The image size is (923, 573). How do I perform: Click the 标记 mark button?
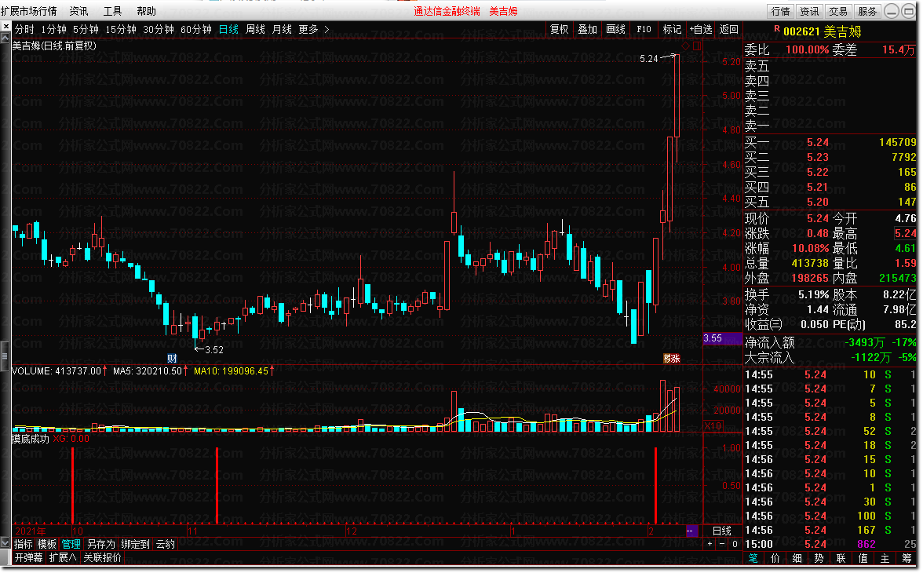point(672,29)
